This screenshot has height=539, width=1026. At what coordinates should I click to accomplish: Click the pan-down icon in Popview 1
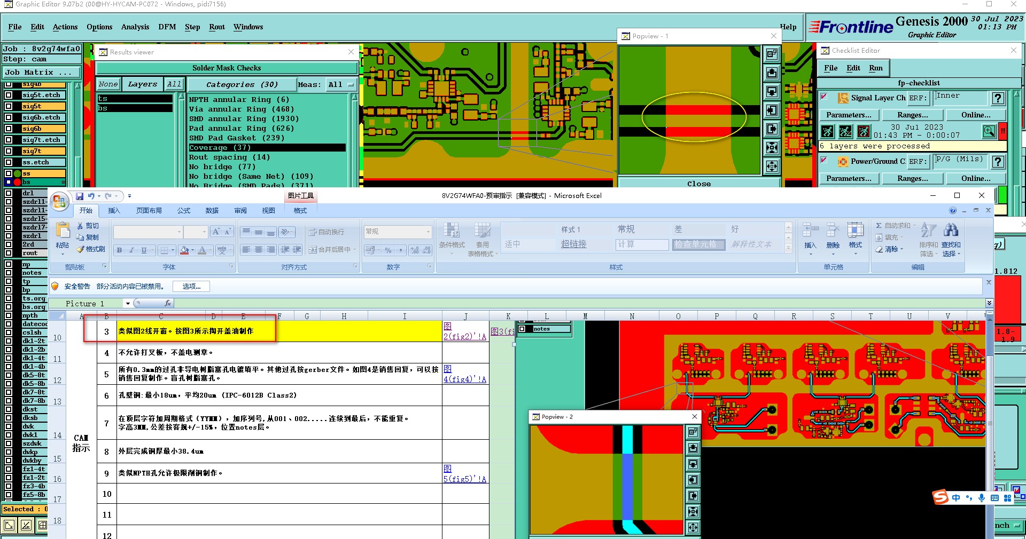772,91
